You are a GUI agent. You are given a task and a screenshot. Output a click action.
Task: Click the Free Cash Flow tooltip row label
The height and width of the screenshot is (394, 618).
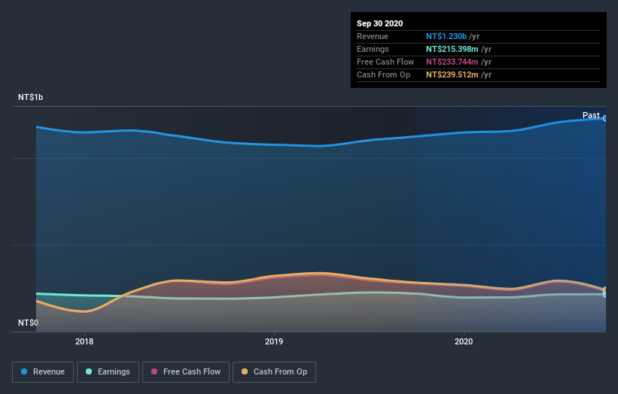pos(385,62)
